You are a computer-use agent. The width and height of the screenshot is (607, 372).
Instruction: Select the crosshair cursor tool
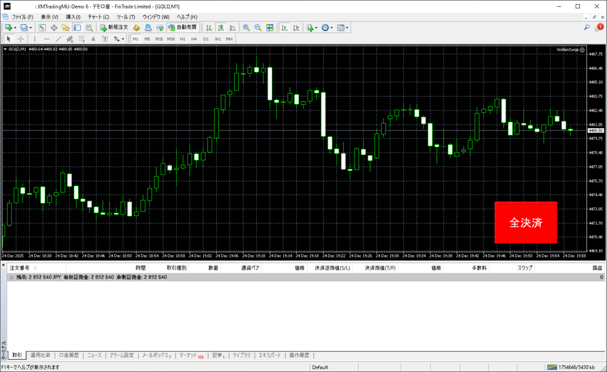point(21,39)
